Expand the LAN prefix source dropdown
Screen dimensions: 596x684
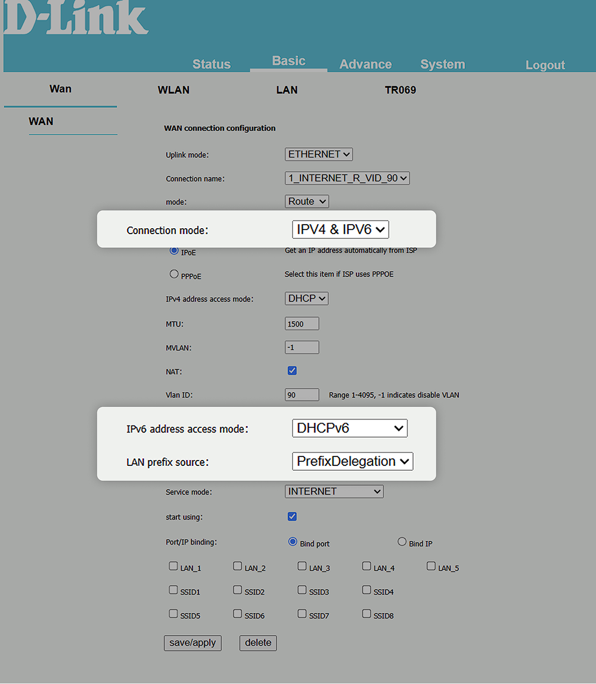352,461
